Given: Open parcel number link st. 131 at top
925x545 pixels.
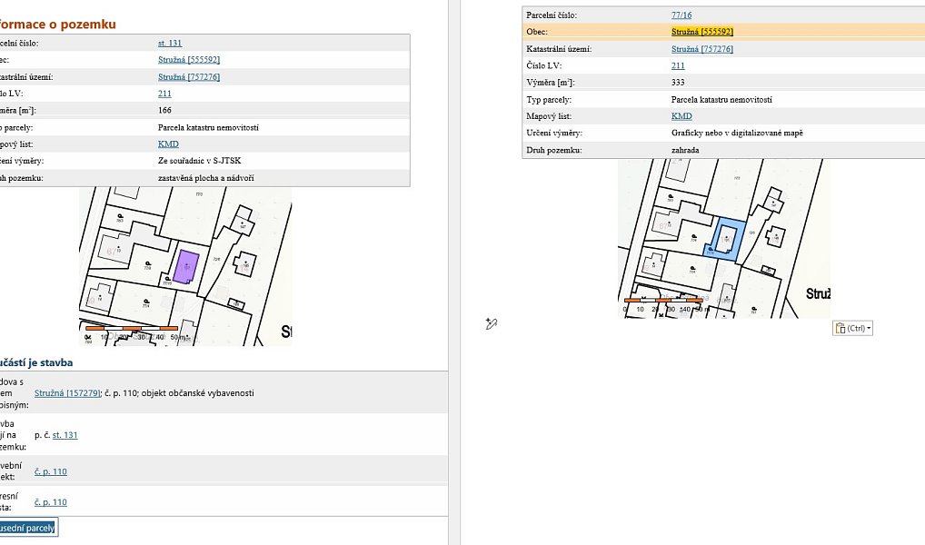Looking at the screenshot, I should click(170, 43).
